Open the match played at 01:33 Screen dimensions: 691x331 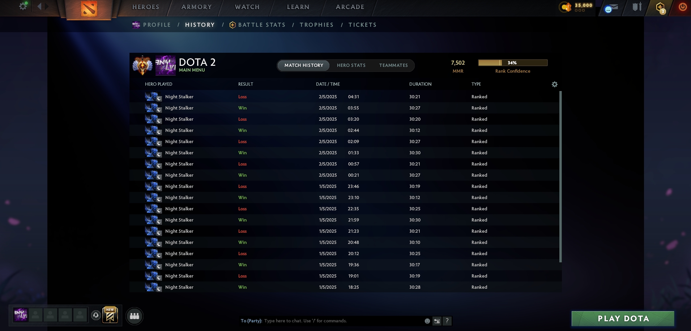pyautogui.click(x=344, y=153)
